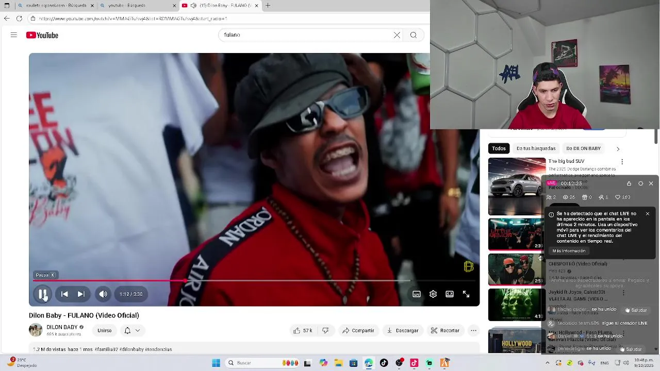Click the lock icon on LIVE overlay
This screenshot has width=660, height=371.
[629, 183]
